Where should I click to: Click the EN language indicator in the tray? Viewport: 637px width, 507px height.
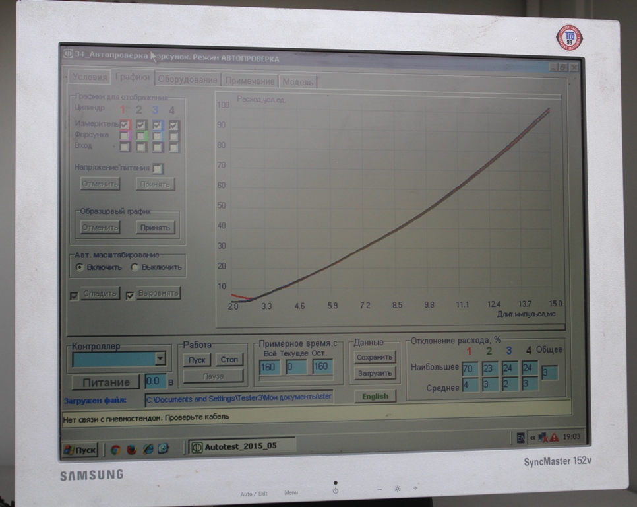pos(520,437)
